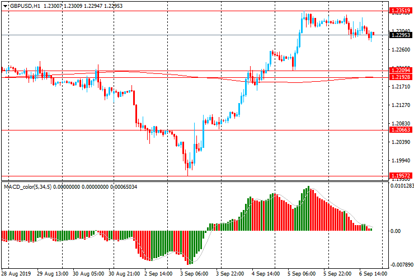Click the MACD_color(5,34,5) indicator label
Screen dimensions: 414x280
pyautogui.click(x=28, y=187)
